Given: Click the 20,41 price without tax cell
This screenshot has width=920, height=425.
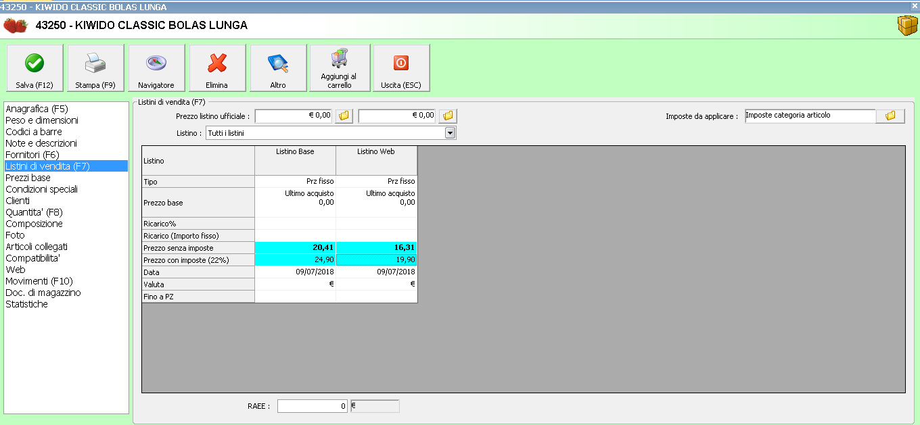Looking at the screenshot, I should (295, 247).
